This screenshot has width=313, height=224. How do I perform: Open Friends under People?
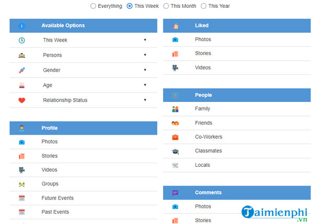[203, 123]
